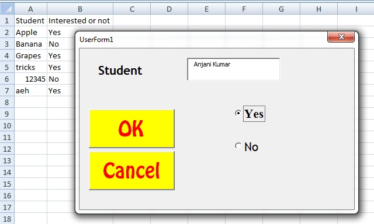
Task: Select column B header
Action: 80,9
